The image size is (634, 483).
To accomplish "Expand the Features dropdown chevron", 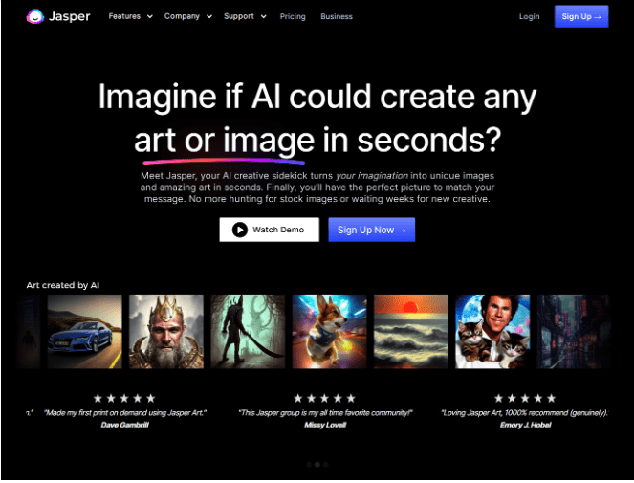I will click(x=149, y=16).
